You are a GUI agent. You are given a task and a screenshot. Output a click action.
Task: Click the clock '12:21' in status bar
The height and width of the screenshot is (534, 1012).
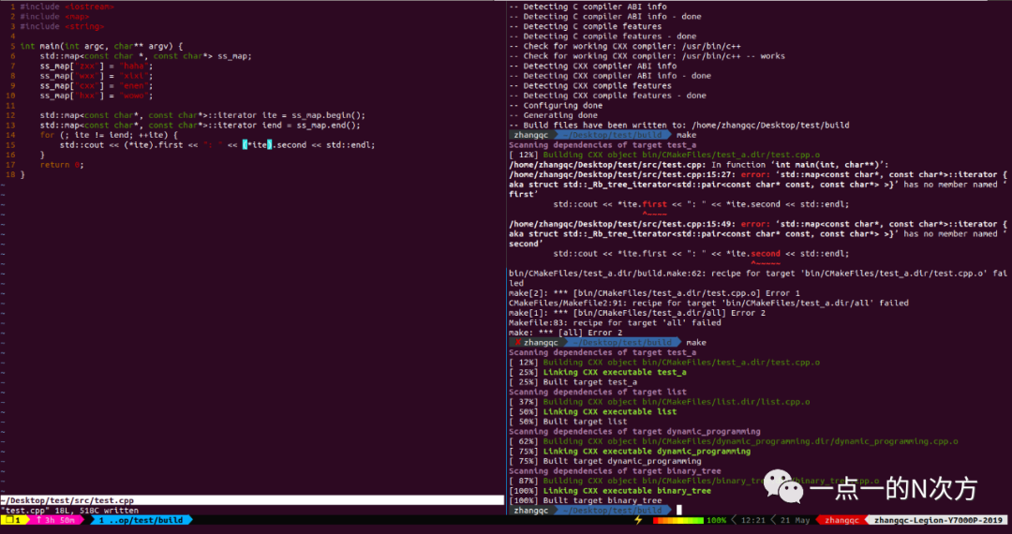point(753,520)
